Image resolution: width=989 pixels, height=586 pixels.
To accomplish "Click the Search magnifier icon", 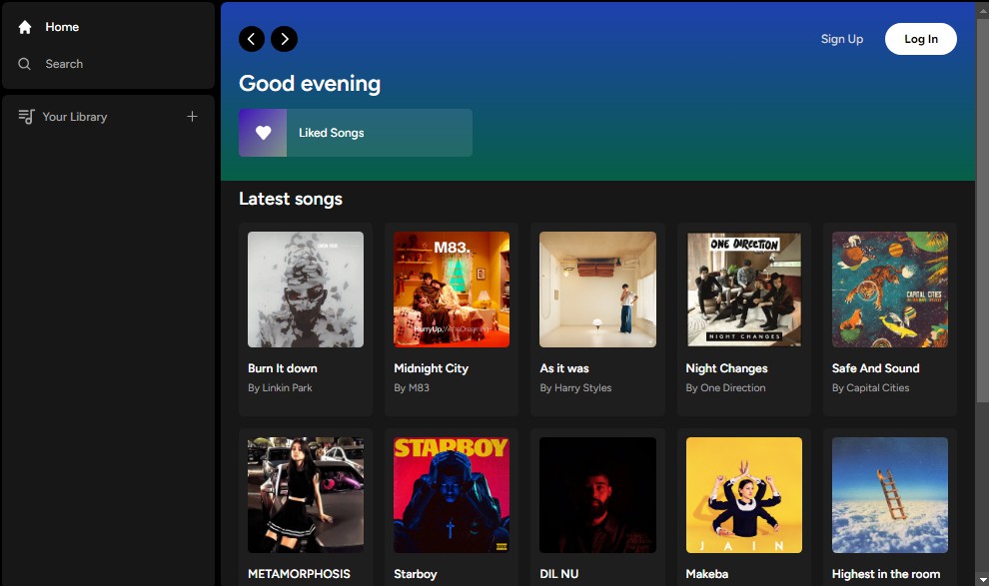I will 25,64.
